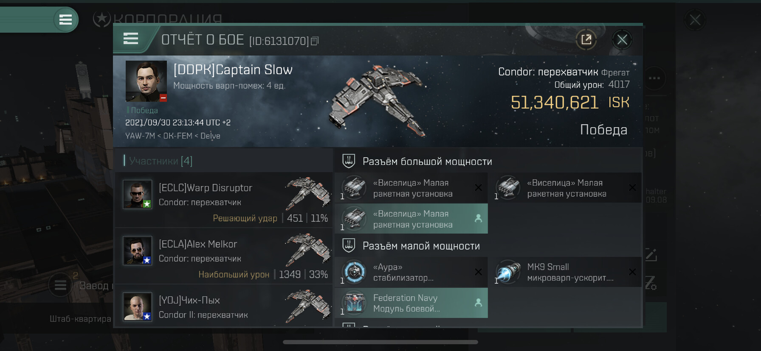The height and width of the screenshot is (351, 761).
Task: Select the first «Виселица» launcher with X mark
Action: click(x=411, y=188)
